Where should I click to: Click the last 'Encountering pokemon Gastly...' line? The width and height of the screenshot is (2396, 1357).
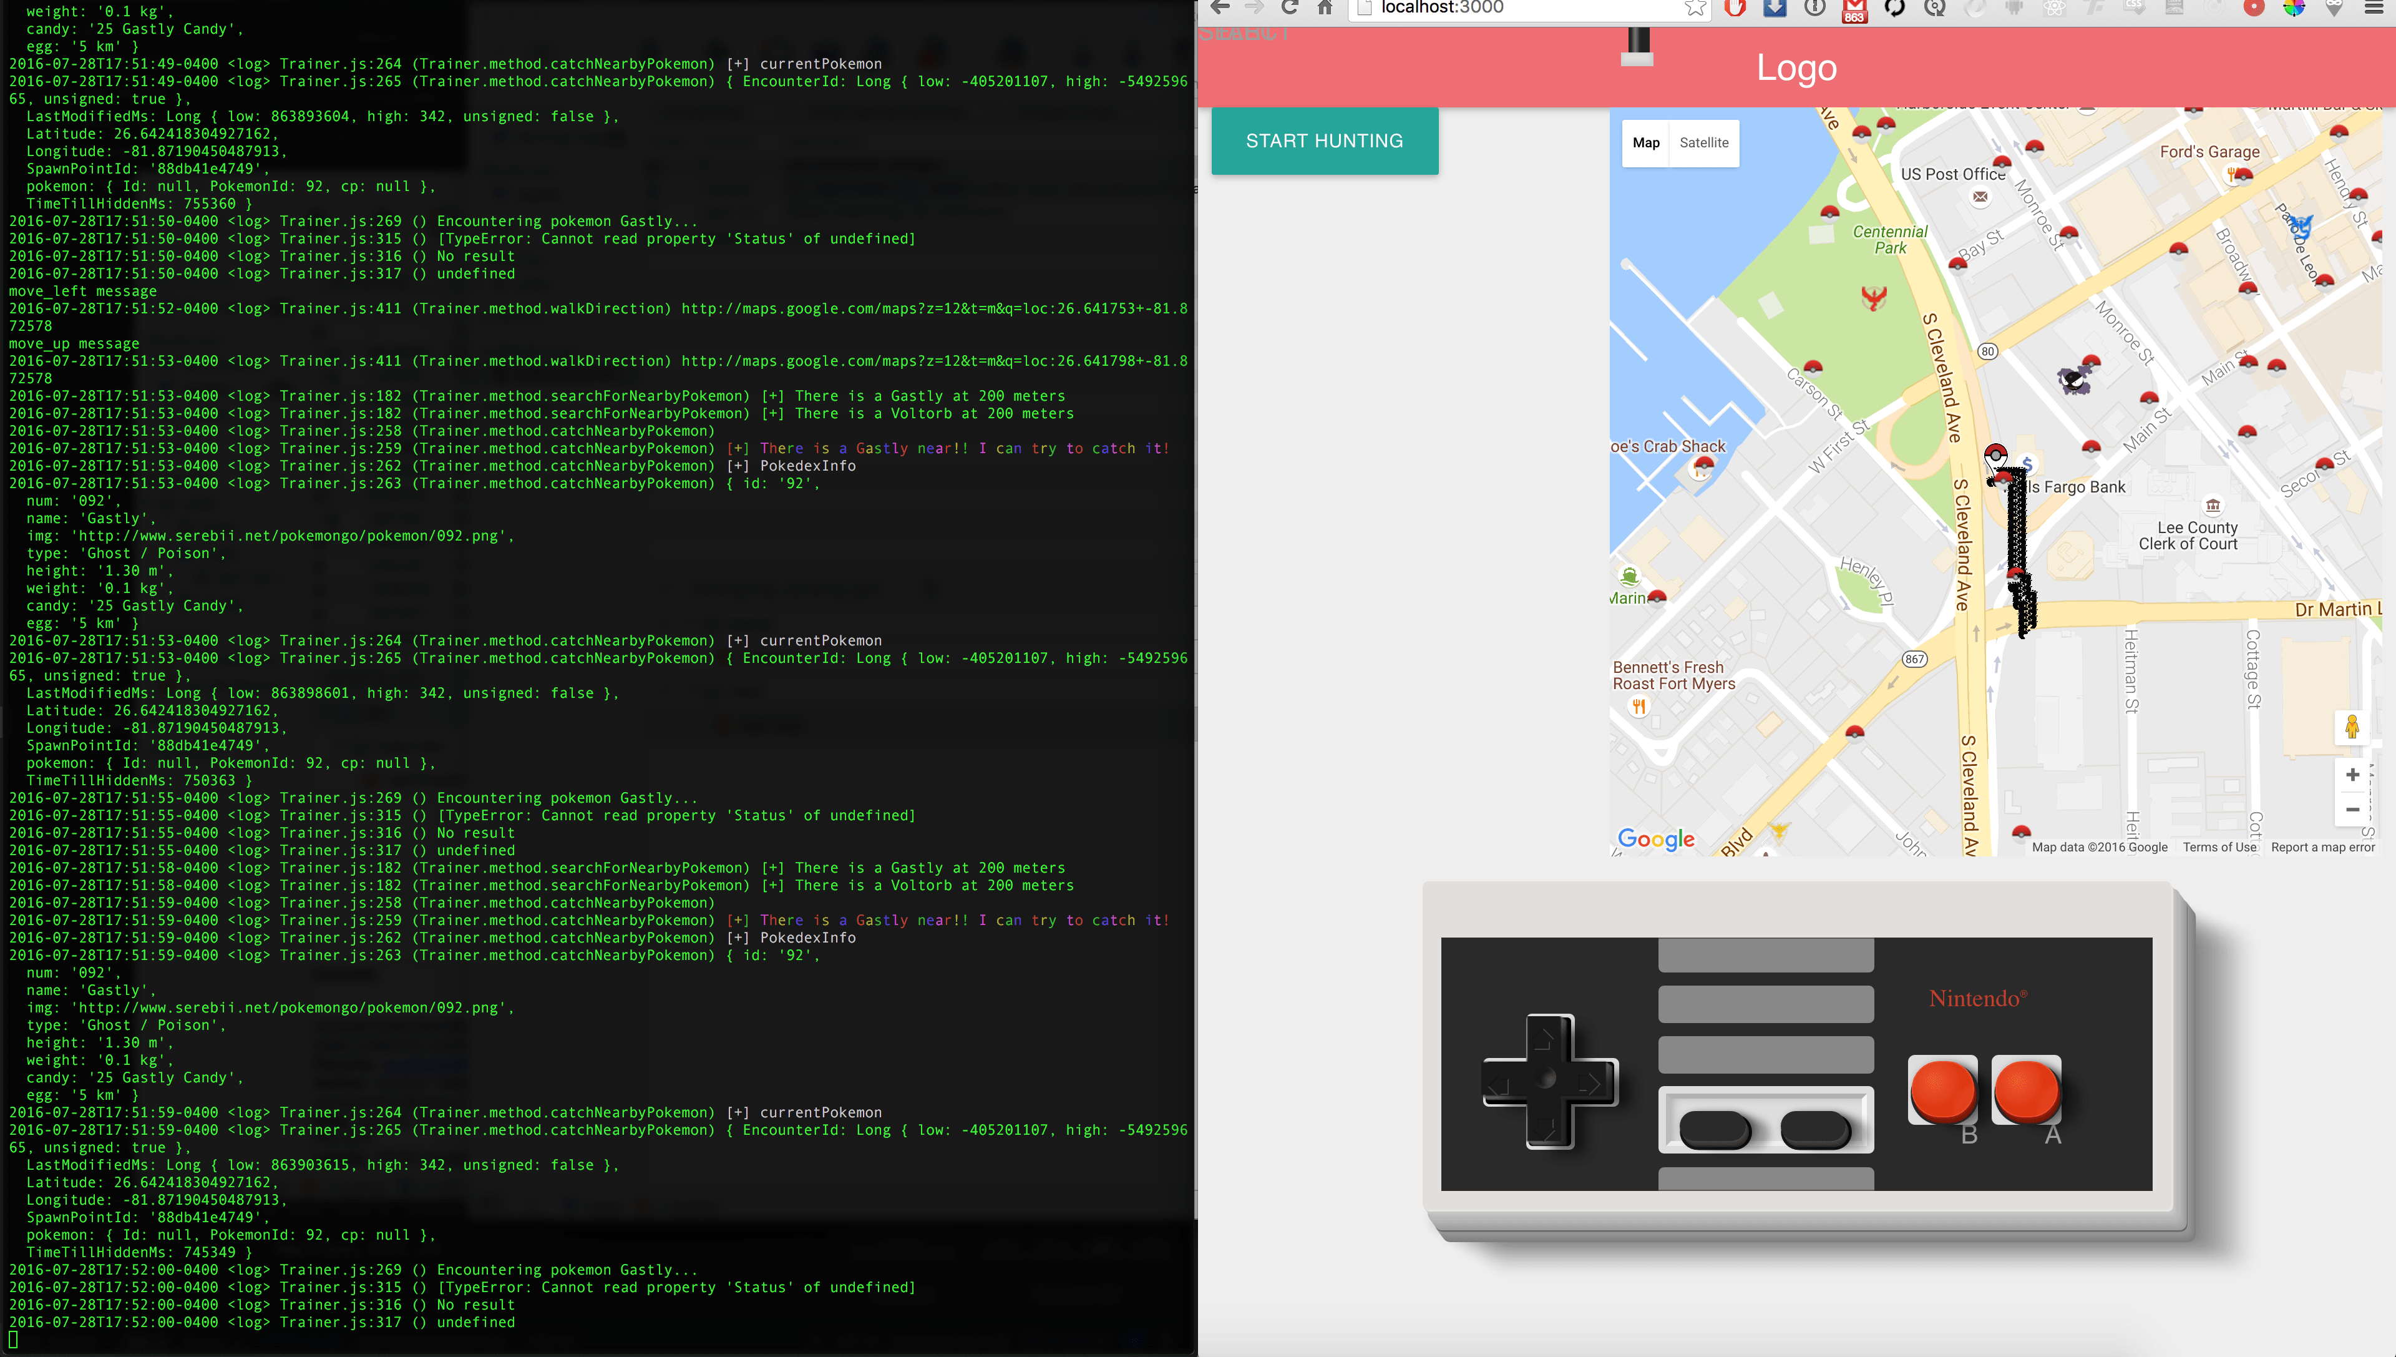[567, 1270]
